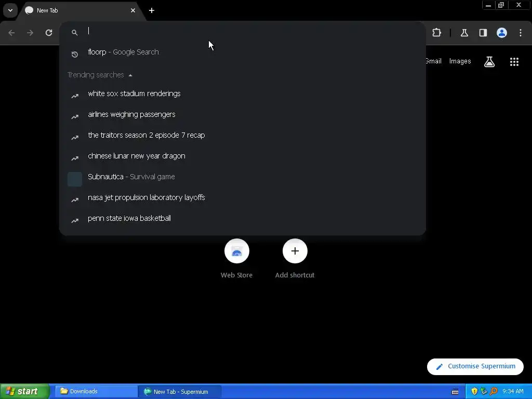This screenshot has height=399, width=532.
Task: Restore down the Supermium window
Action: coord(501,5)
